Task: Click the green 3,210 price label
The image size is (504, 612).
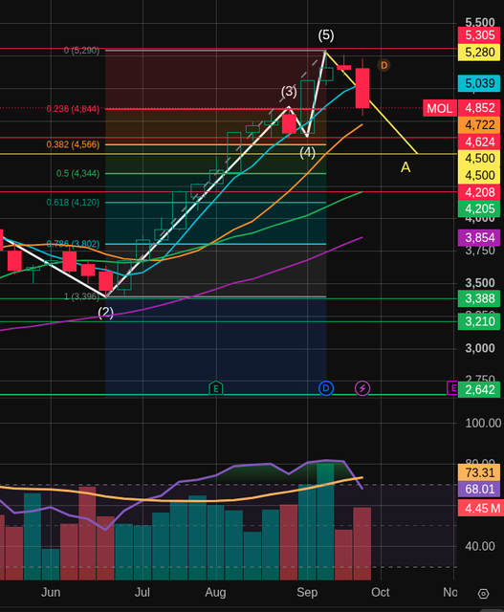Action: coord(479,321)
